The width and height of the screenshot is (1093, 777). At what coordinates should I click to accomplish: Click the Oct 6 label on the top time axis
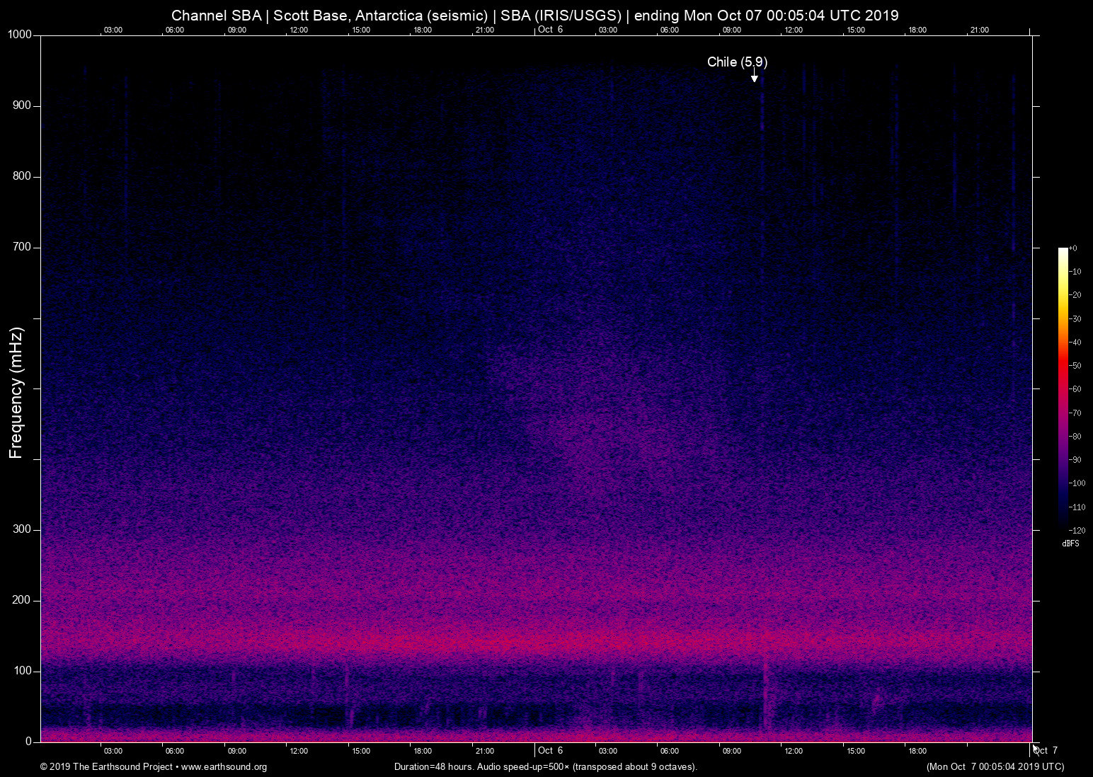click(x=550, y=30)
